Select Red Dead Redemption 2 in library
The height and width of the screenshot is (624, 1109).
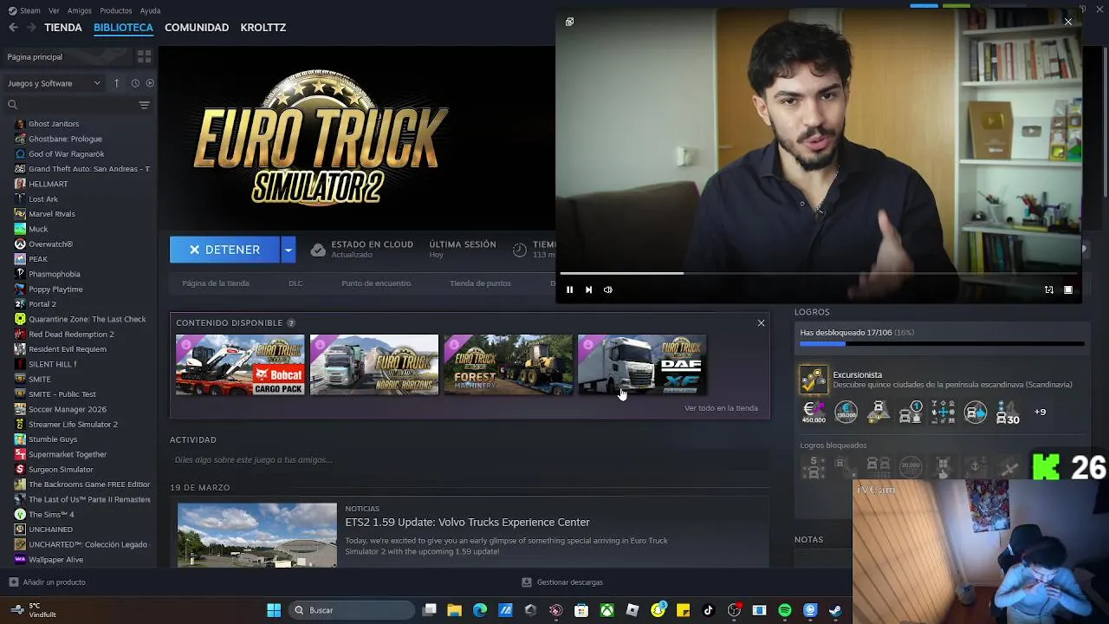click(71, 335)
